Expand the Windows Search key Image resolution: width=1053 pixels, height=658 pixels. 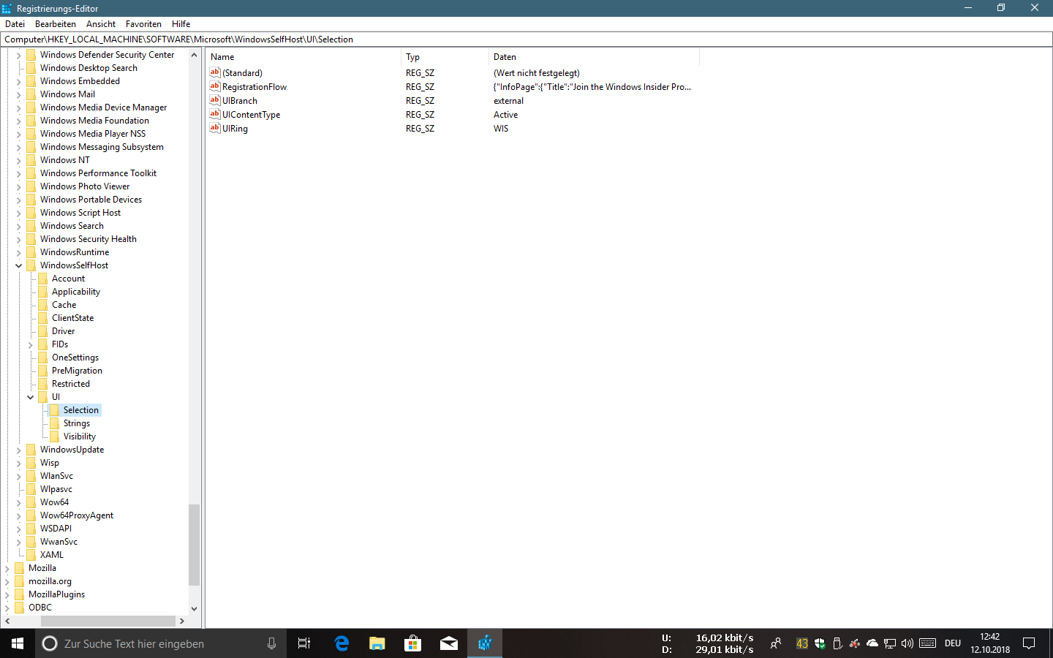point(19,226)
